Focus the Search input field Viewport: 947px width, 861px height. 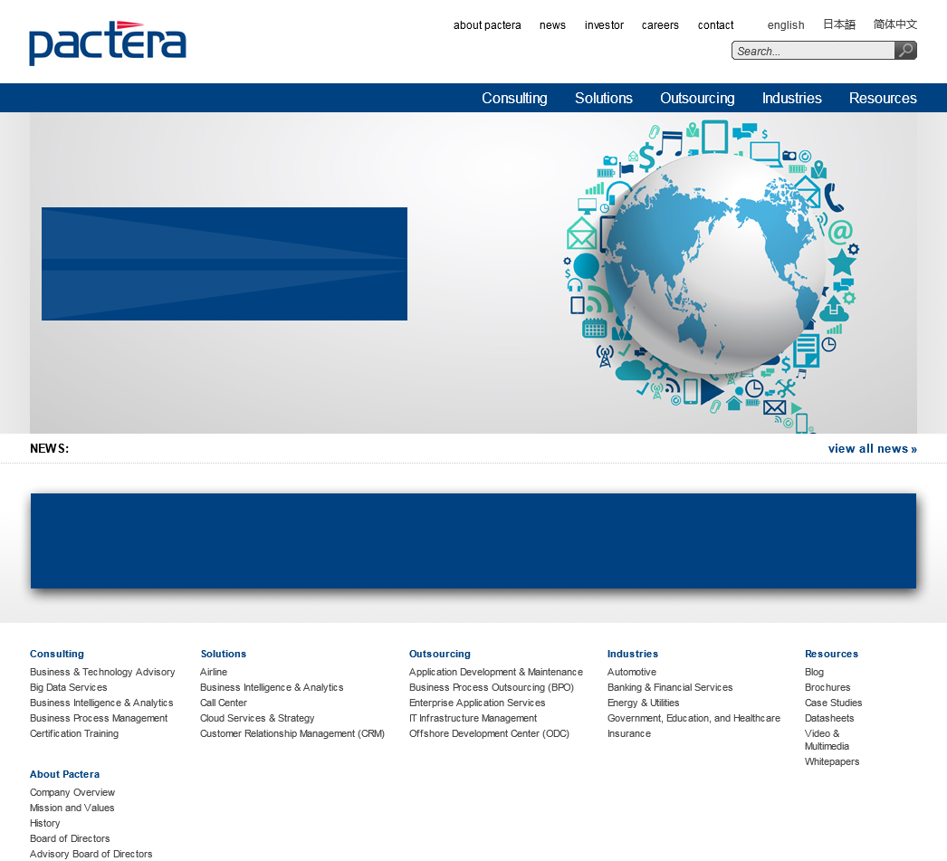point(813,51)
